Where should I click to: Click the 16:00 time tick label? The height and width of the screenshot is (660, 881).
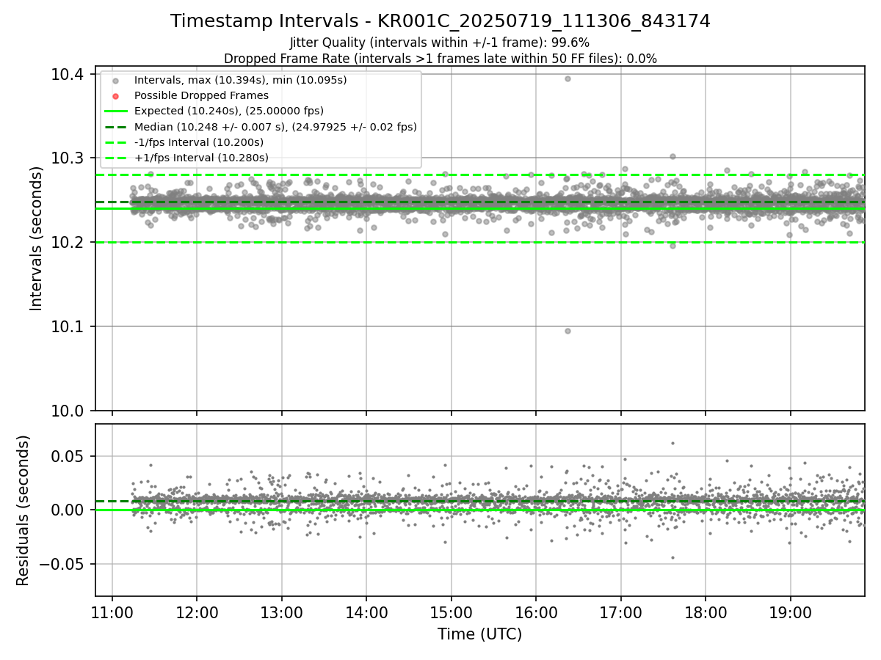tap(536, 612)
